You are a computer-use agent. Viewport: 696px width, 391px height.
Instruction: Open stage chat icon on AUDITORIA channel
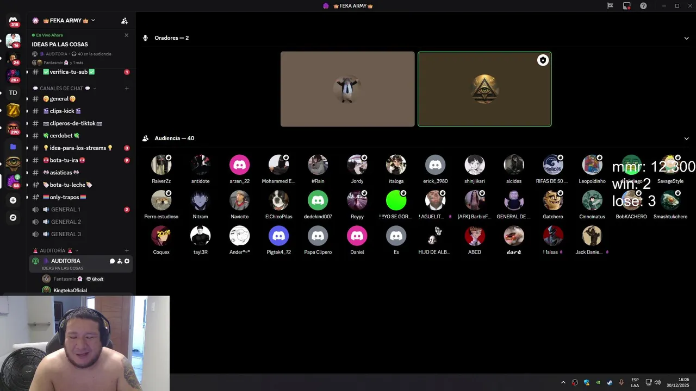[x=112, y=261]
